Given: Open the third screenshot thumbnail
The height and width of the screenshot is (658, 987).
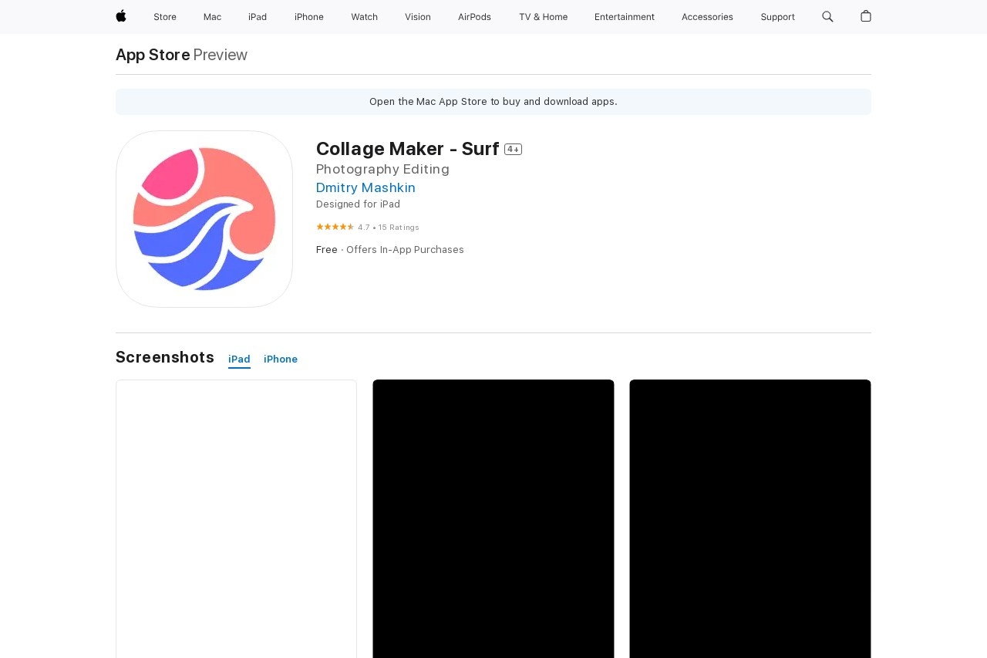Looking at the screenshot, I should [x=750, y=518].
